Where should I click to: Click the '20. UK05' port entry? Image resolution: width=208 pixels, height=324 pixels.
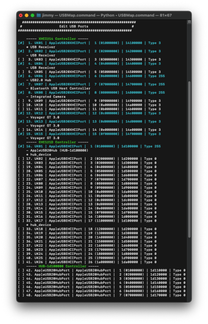(87, 171)
